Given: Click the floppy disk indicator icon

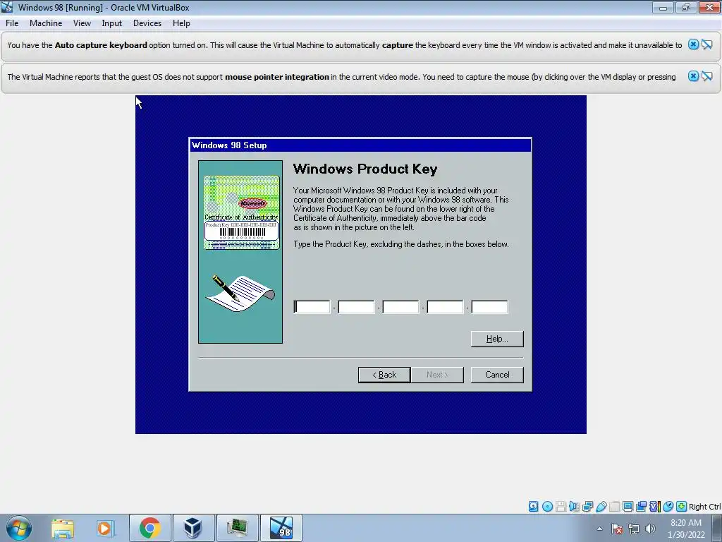Looking at the screenshot, I should coord(561,507).
